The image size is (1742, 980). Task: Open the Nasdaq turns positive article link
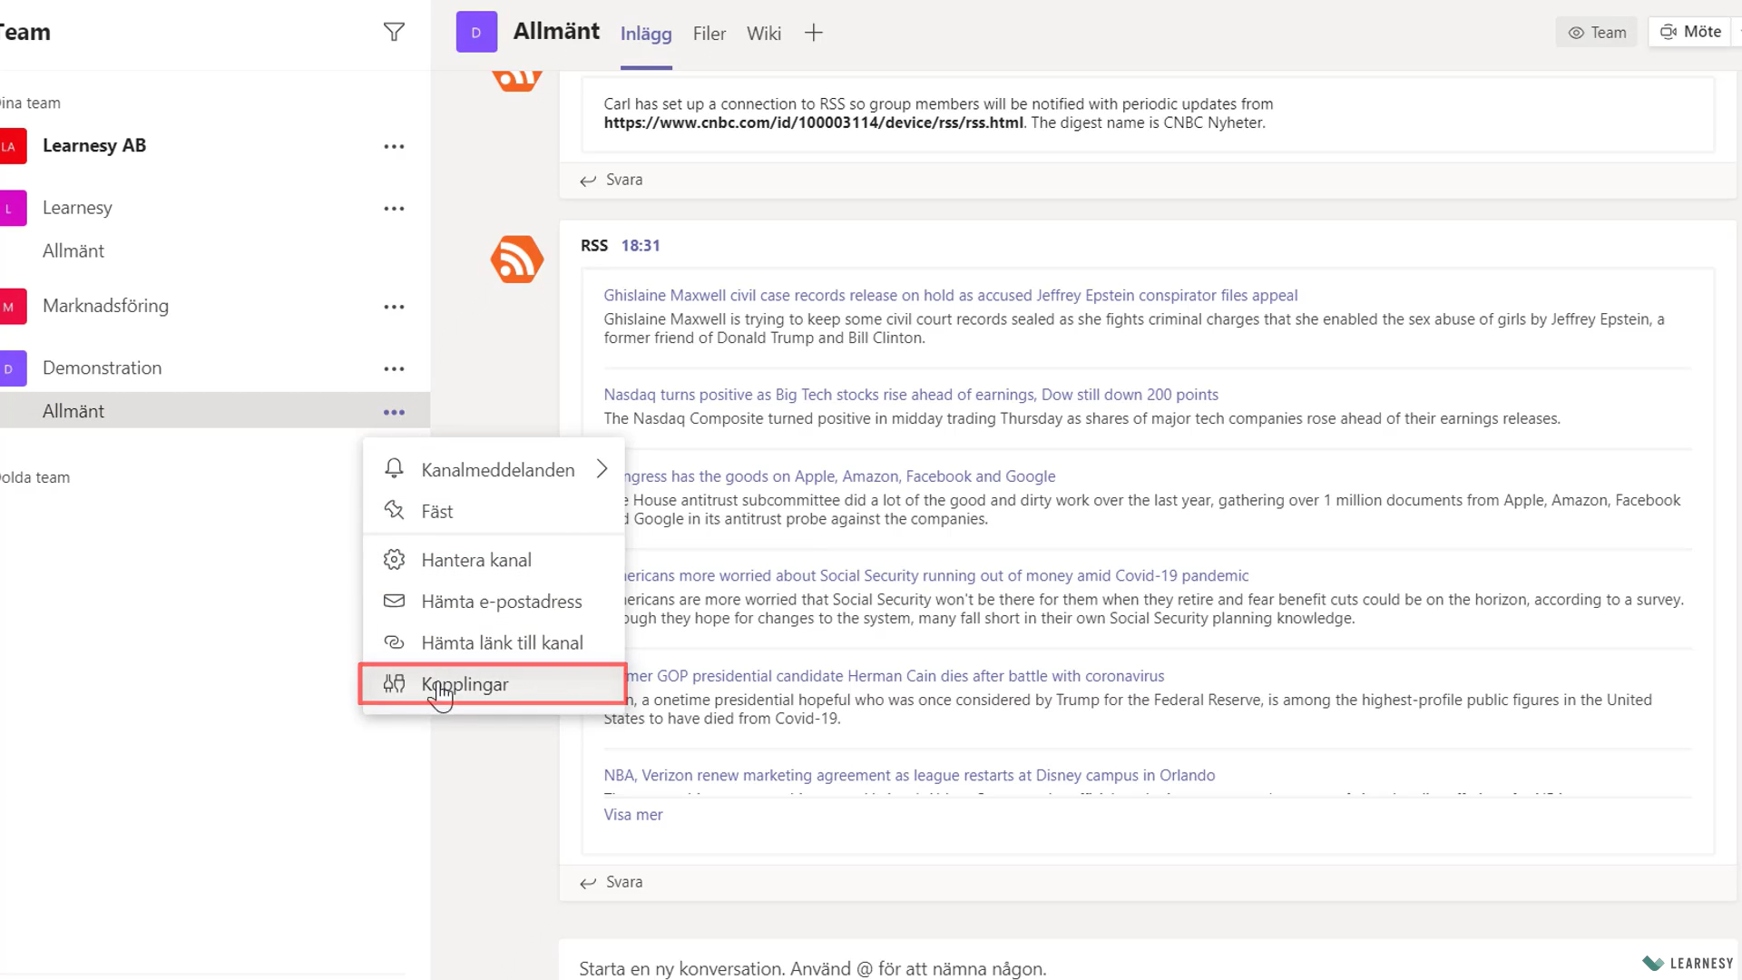[911, 395]
